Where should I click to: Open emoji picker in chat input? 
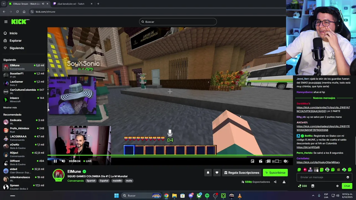click(x=348, y=177)
